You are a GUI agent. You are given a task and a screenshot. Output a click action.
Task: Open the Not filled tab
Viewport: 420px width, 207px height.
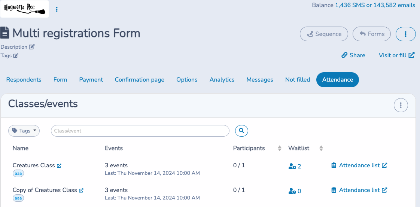298,79
